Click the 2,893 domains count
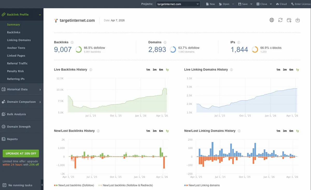 pos(157,50)
